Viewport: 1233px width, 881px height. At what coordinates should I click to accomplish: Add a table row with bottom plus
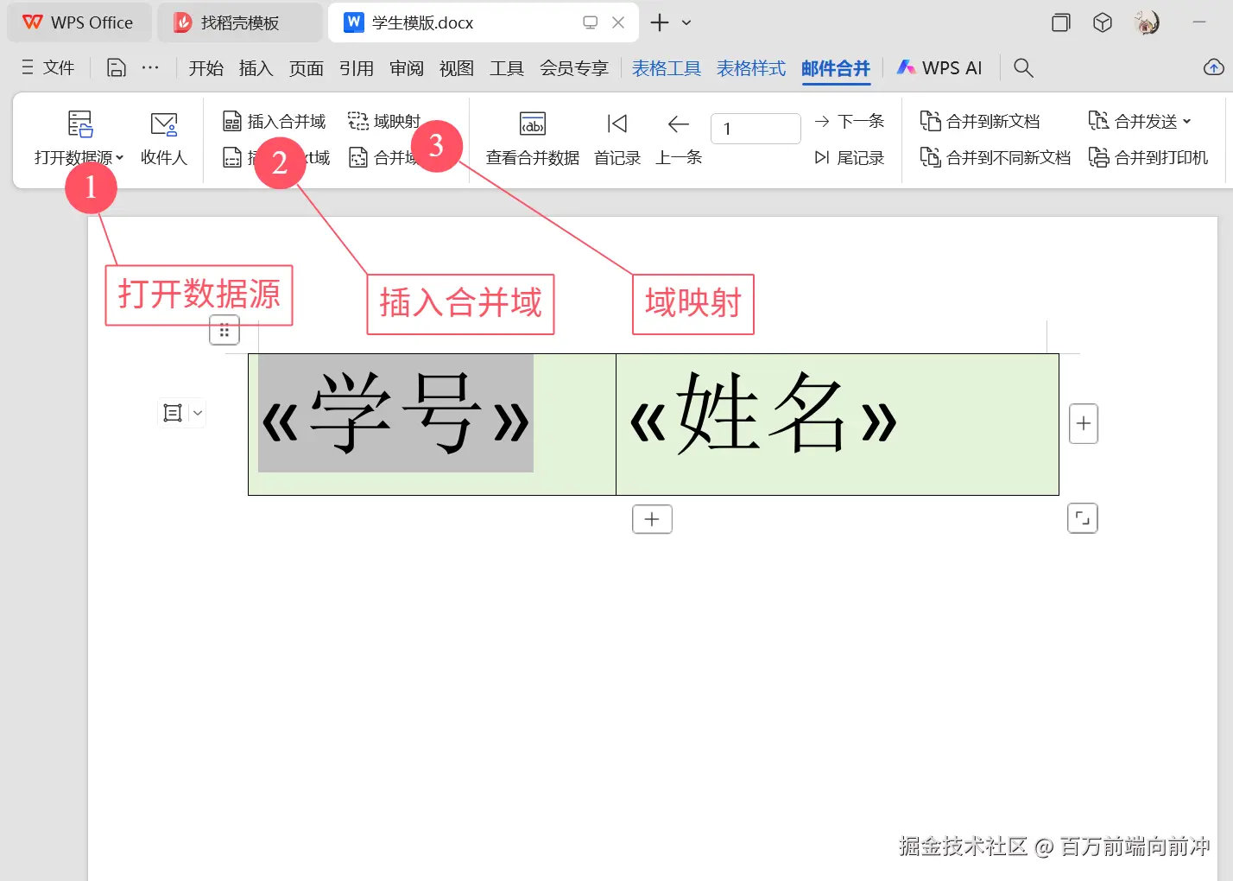point(652,519)
